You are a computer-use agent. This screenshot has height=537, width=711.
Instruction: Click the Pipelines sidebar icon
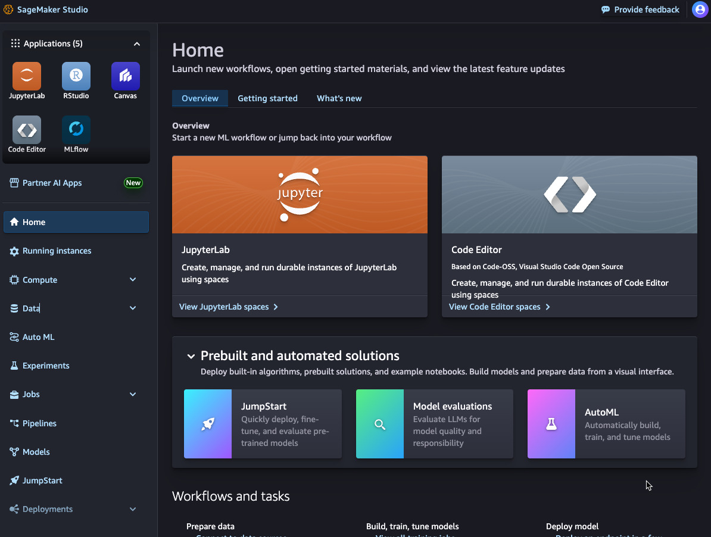click(14, 423)
